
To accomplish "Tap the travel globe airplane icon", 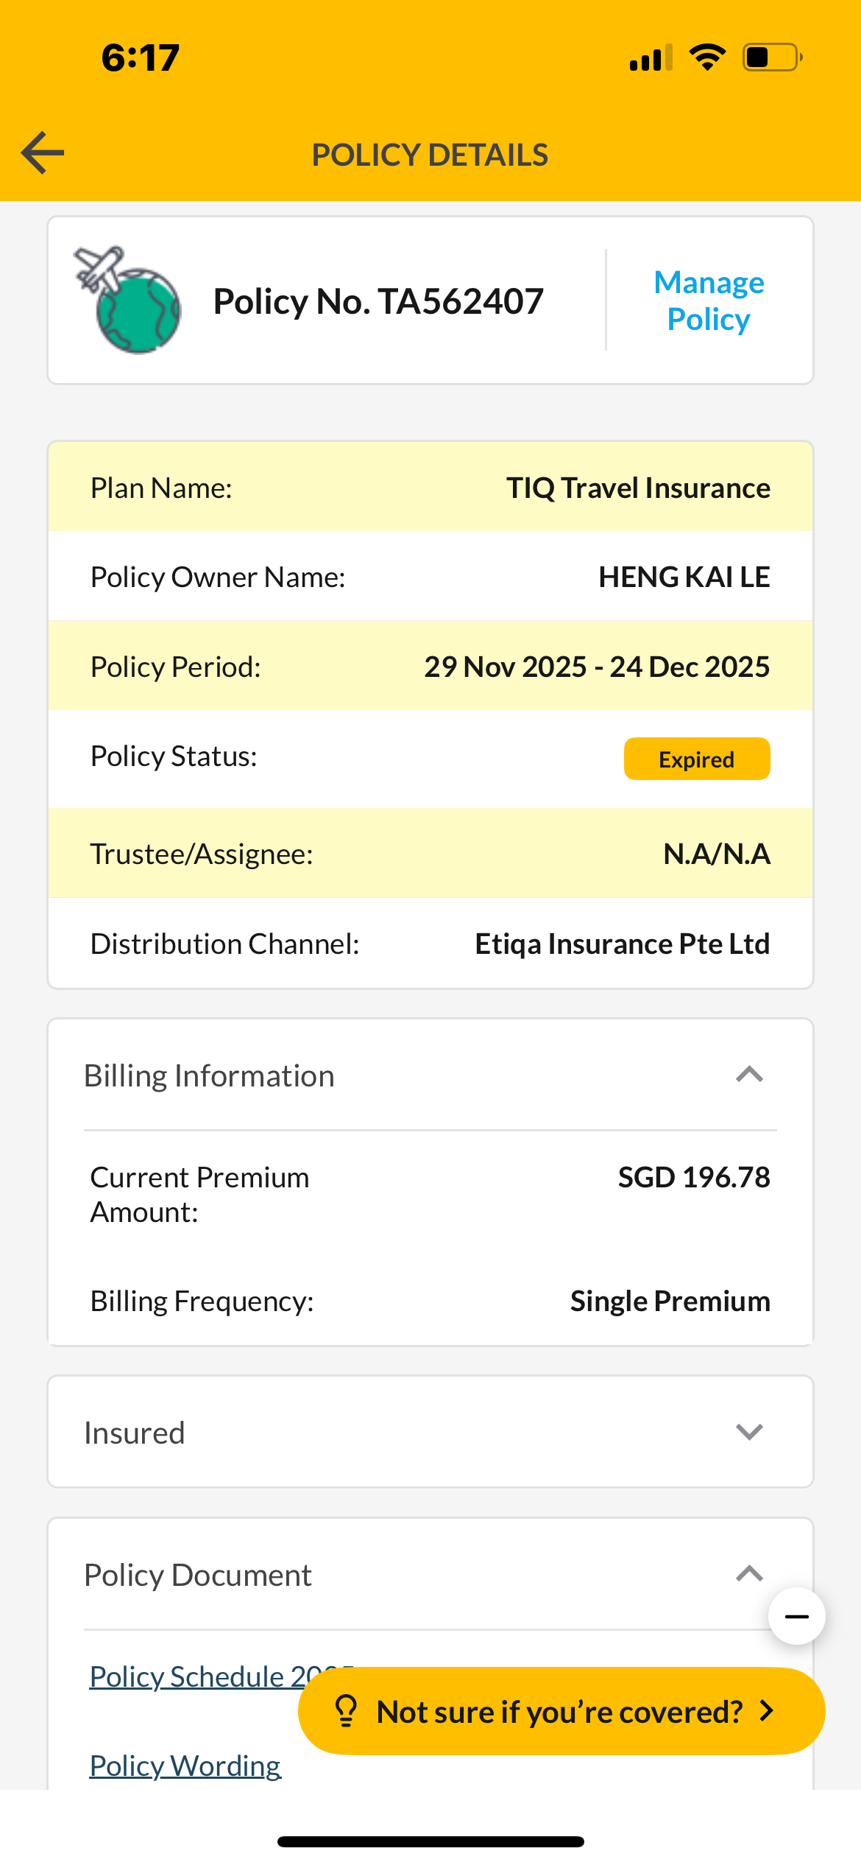I will [128, 301].
